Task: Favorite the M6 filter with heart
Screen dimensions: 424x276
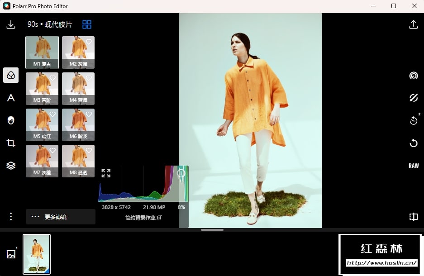Action: pos(89,114)
